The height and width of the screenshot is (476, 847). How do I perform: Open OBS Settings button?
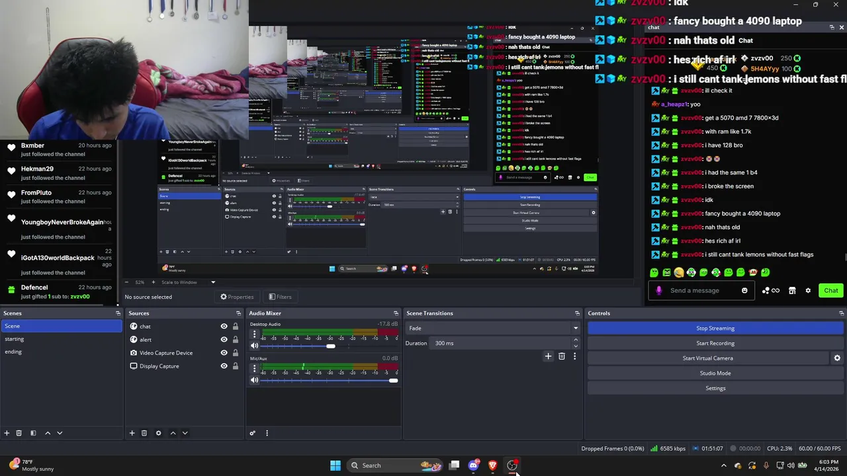(x=715, y=388)
